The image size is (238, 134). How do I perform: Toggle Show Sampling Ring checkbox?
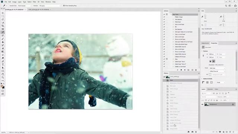click(x=64, y=6)
